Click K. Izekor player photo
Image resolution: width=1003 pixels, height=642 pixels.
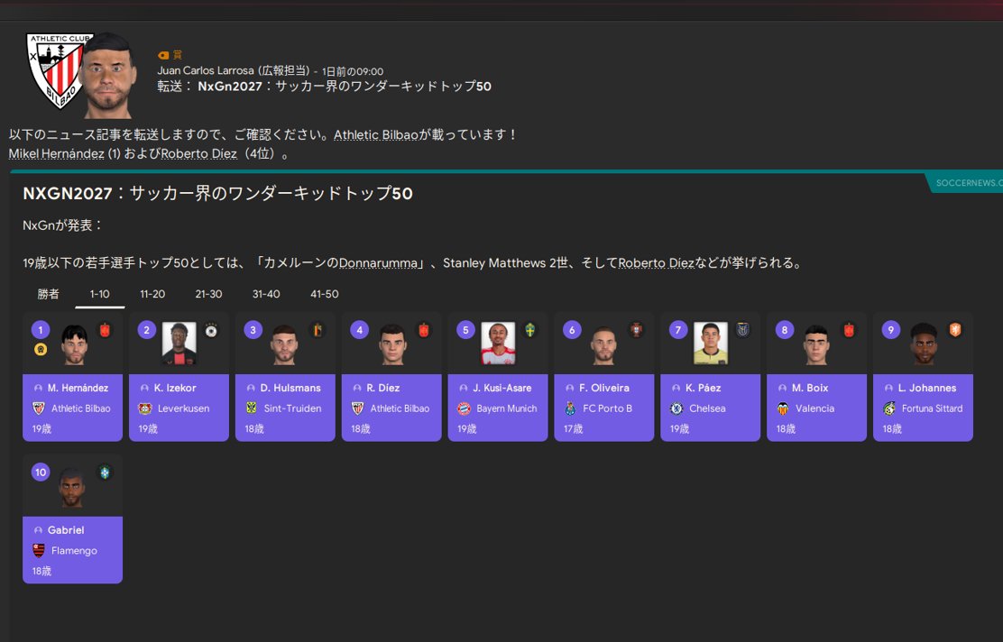179,344
